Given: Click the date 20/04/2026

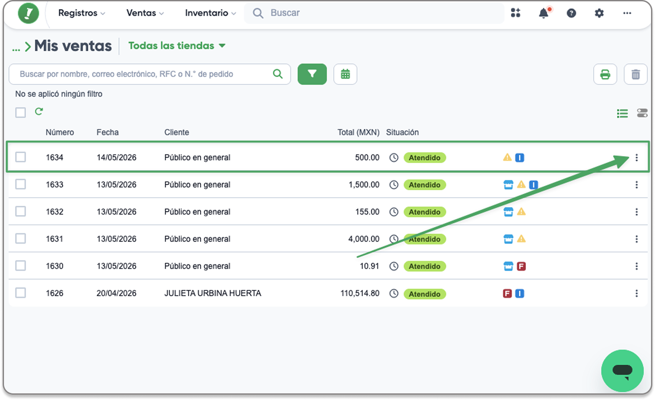Looking at the screenshot, I should tap(116, 293).
